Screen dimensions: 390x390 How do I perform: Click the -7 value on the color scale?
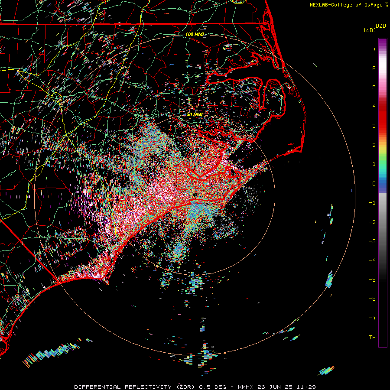tap(372, 318)
